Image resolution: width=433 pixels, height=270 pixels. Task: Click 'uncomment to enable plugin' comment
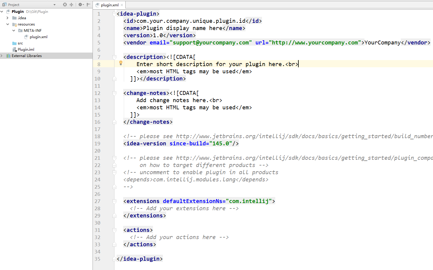click(x=201, y=172)
